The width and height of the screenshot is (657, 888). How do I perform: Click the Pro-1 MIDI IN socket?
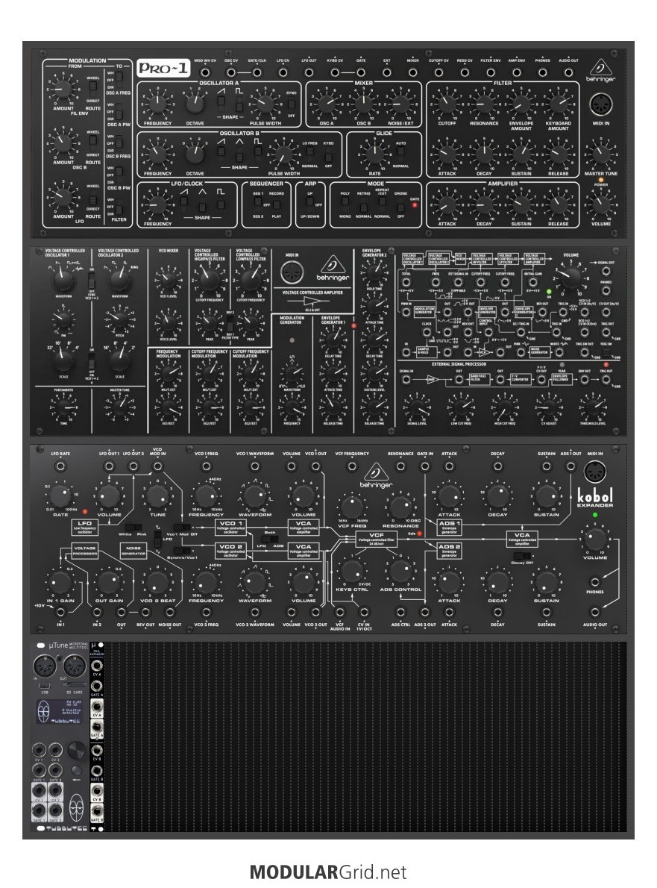pos(600,105)
